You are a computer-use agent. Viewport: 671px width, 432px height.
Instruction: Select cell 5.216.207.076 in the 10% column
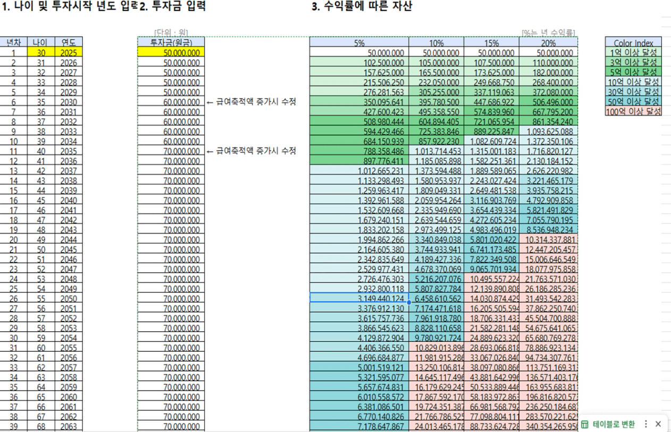click(437, 279)
